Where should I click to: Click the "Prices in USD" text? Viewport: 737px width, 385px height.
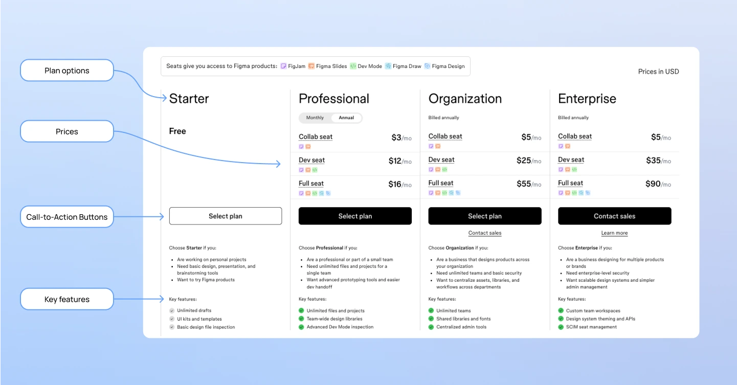pos(658,72)
